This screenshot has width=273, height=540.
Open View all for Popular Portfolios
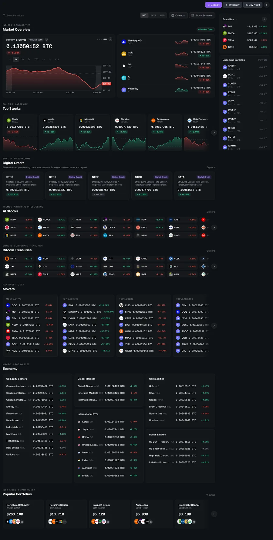pyautogui.click(x=211, y=495)
